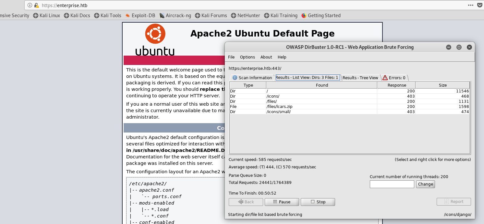
Task: Click the thread count input field
Action: (x=392, y=184)
